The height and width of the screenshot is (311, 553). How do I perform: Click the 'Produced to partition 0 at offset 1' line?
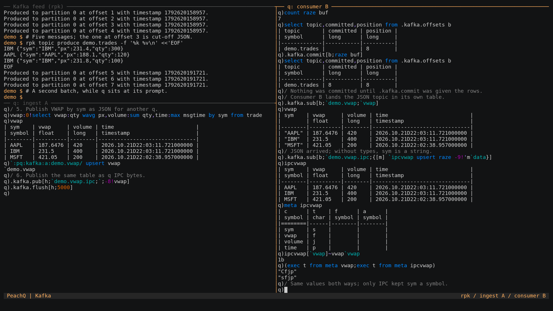click(106, 13)
